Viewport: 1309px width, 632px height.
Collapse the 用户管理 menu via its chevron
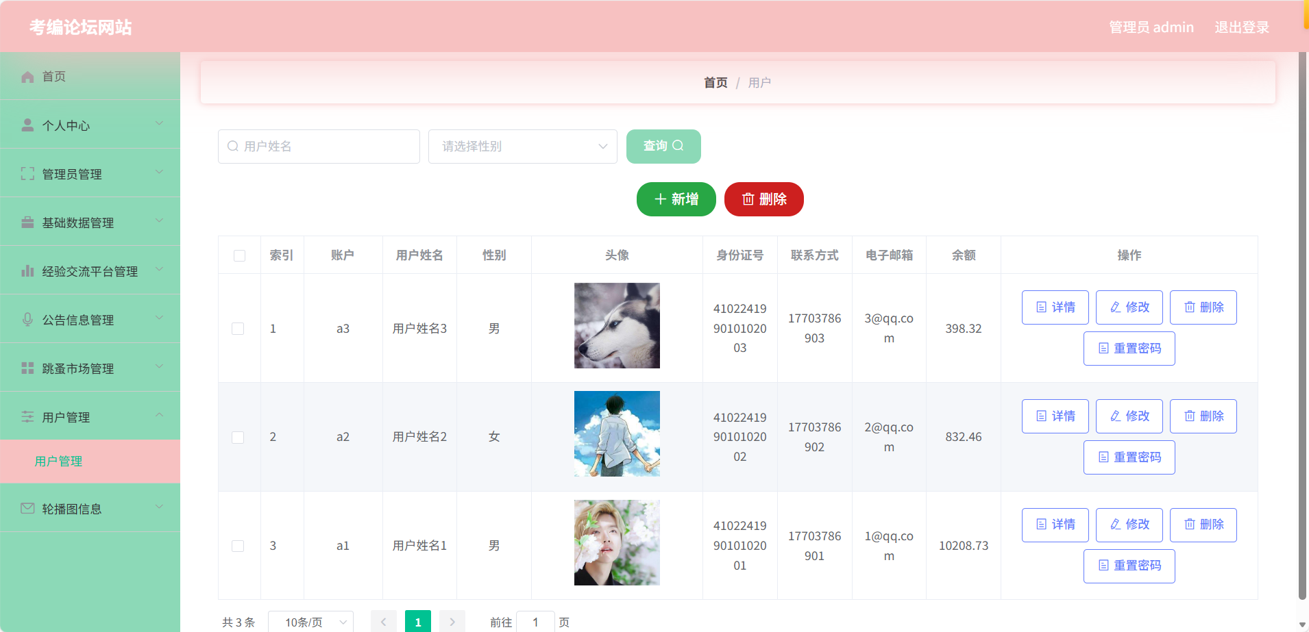click(x=159, y=415)
